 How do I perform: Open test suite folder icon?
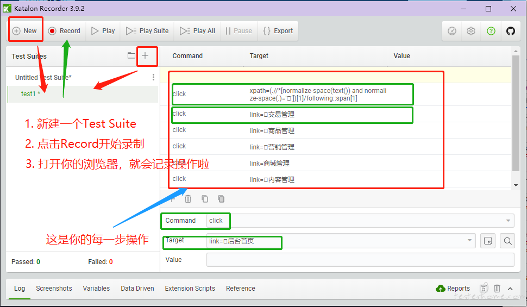(x=131, y=55)
